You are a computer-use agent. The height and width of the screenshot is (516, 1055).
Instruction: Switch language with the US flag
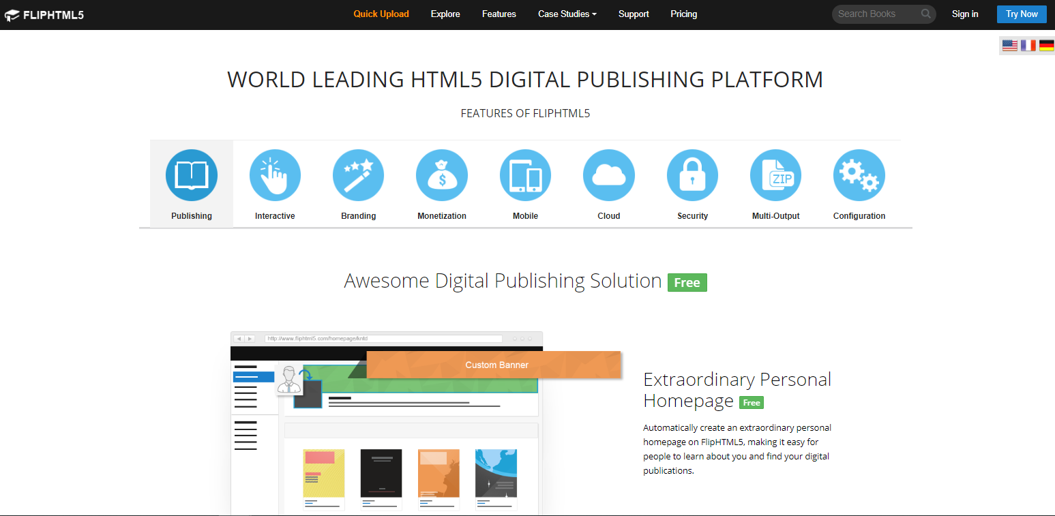1010,46
